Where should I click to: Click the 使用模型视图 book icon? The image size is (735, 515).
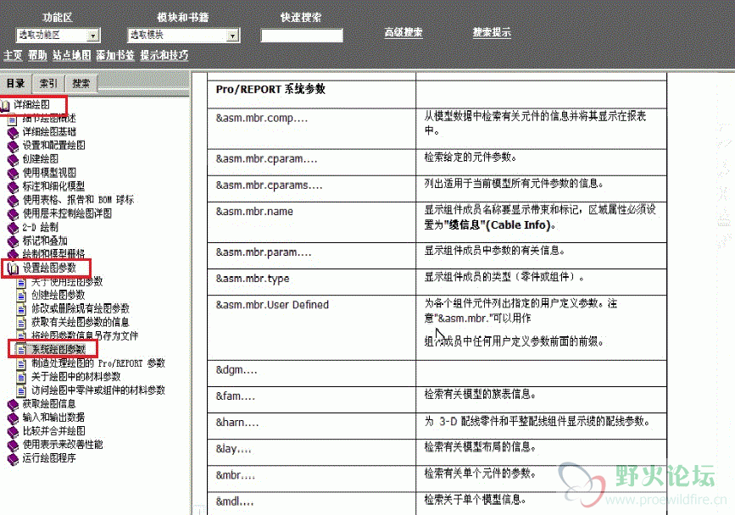13,174
